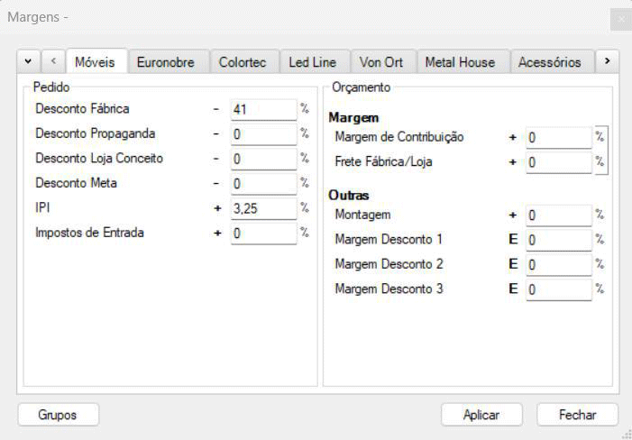
Task: Click the Desconto Propaganda input
Action: 262,134
